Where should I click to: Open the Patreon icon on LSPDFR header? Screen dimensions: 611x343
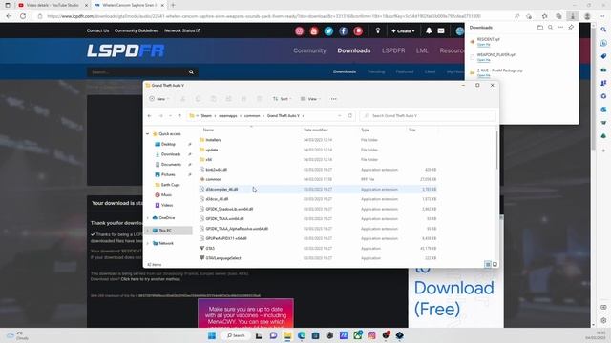pos(358,31)
